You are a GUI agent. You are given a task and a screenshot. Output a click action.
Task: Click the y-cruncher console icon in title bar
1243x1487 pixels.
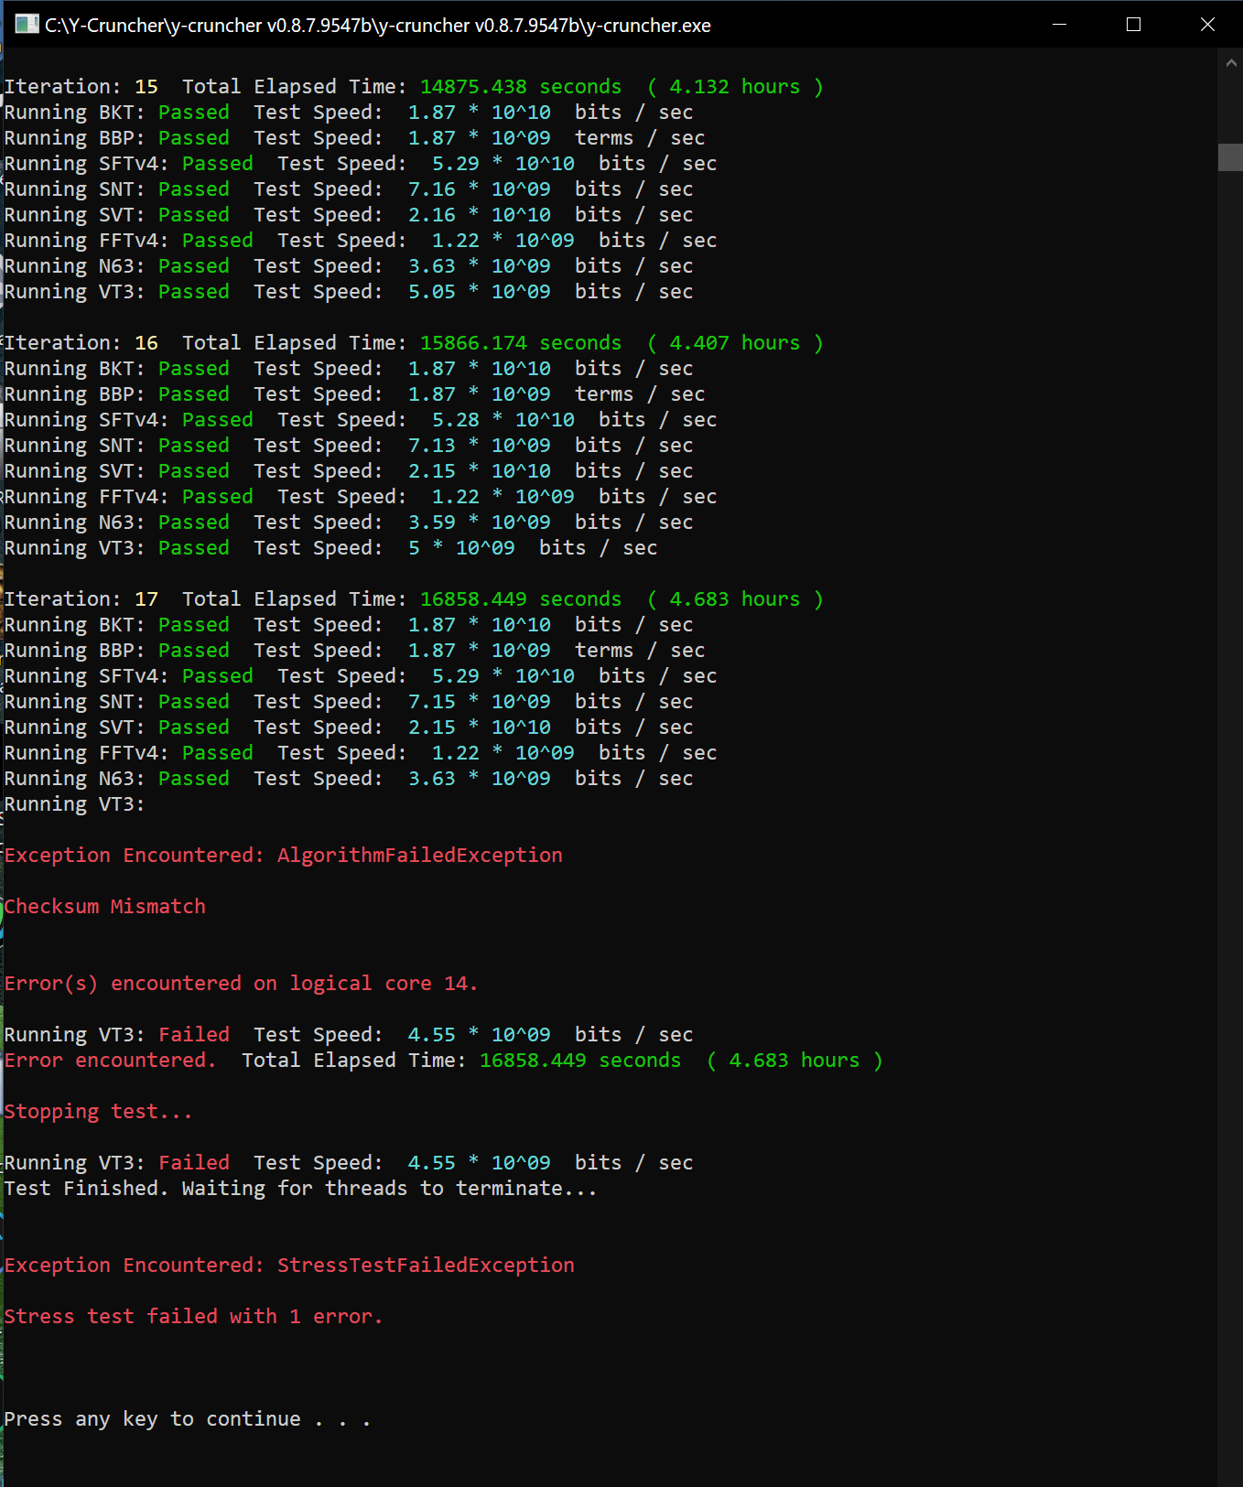27,25
